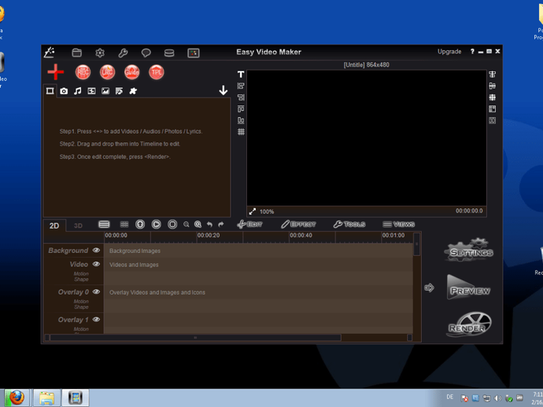The height and width of the screenshot is (407, 543).
Task: Select the subtitle/lyrics media tab icon
Action: pyautogui.click(x=119, y=91)
